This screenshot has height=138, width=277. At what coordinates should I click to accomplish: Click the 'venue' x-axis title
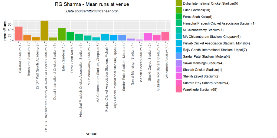(x=91, y=134)
